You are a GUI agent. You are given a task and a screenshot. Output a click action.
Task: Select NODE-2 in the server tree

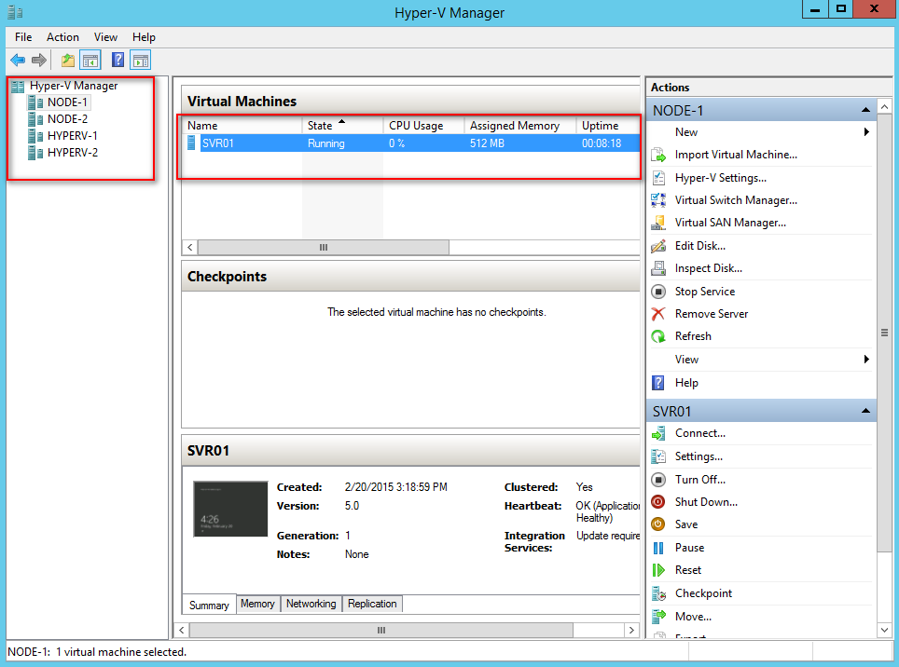point(68,119)
